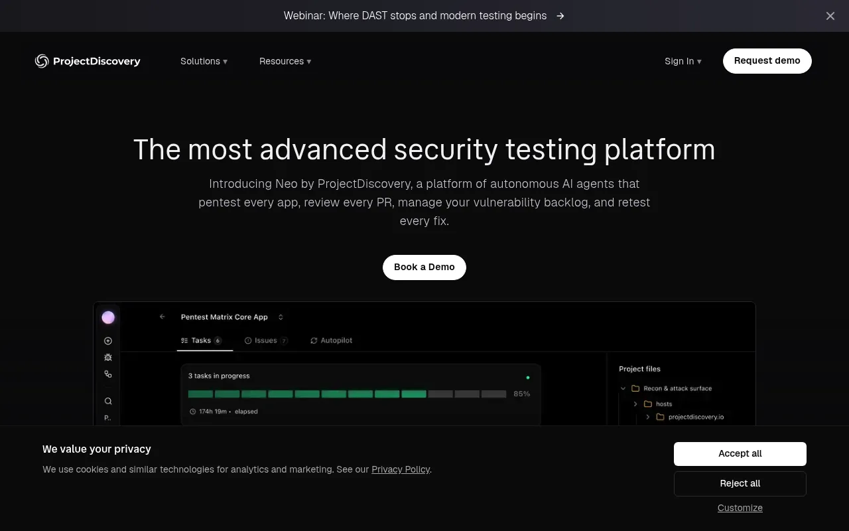Click the main hero headline text
The width and height of the screenshot is (849, 531).
[424, 149]
